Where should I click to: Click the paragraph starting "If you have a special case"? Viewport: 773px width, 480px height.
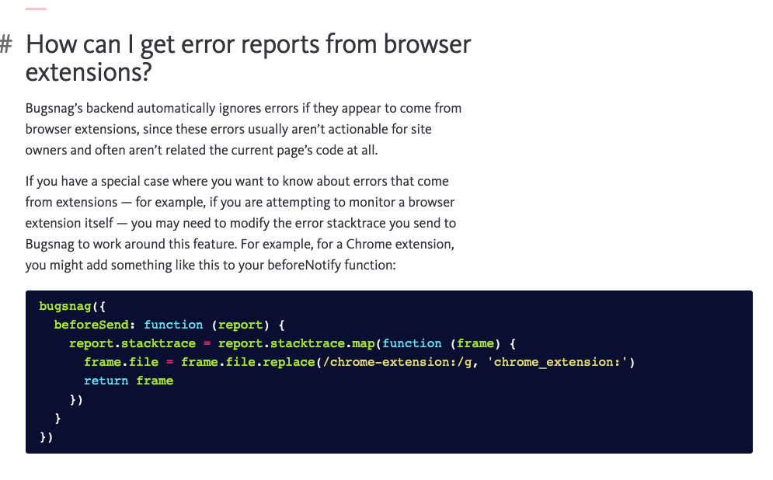tap(241, 223)
